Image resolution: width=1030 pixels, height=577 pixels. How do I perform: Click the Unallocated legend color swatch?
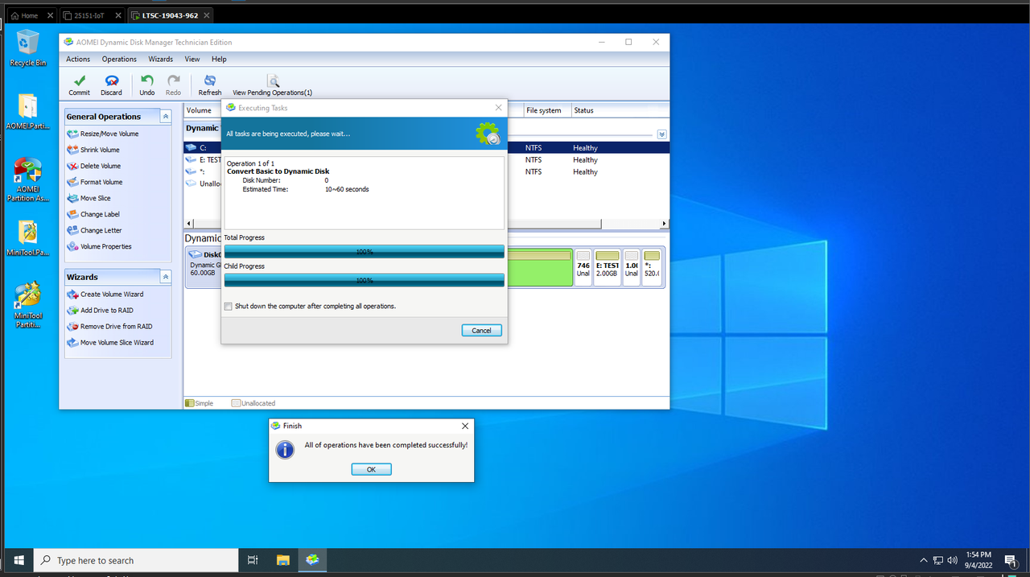pyautogui.click(x=236, y=403)
